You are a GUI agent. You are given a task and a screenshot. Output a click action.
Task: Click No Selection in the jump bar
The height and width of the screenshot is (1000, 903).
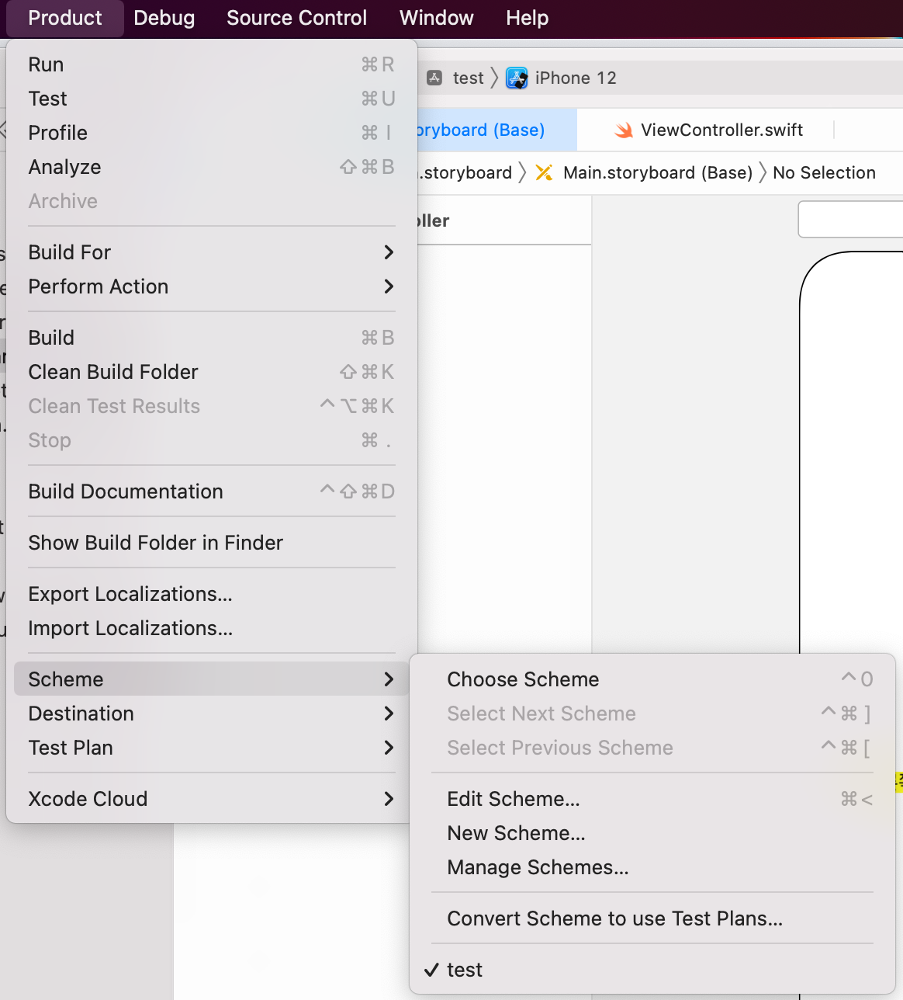[x=824, y=172]
